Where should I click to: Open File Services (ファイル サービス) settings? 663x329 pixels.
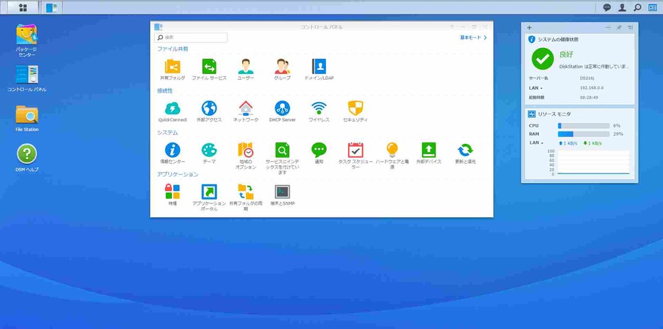209,66
